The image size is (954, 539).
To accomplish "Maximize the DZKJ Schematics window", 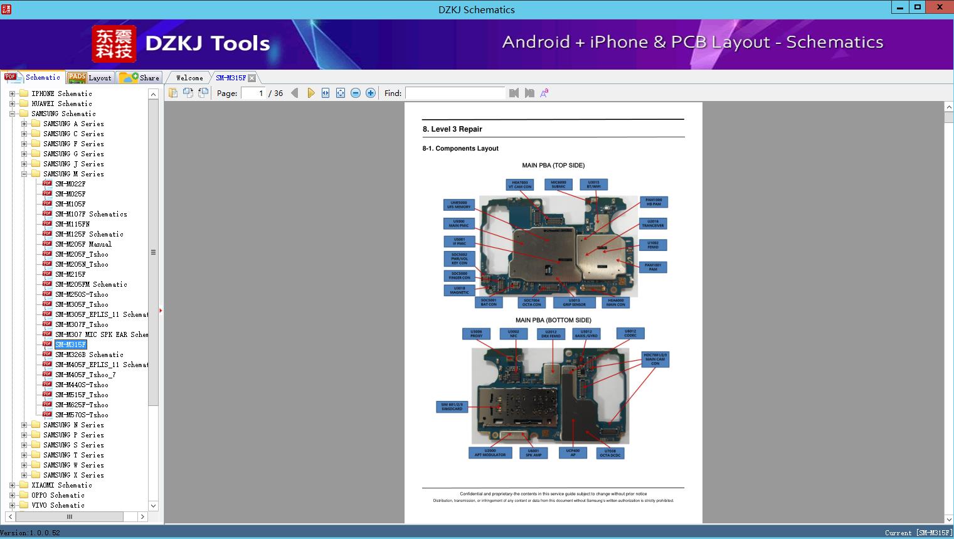I will click(x=918, y=8).
